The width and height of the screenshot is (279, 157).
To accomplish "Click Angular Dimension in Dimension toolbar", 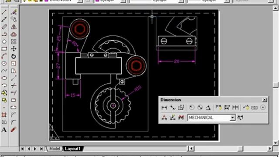I will 208,108.
